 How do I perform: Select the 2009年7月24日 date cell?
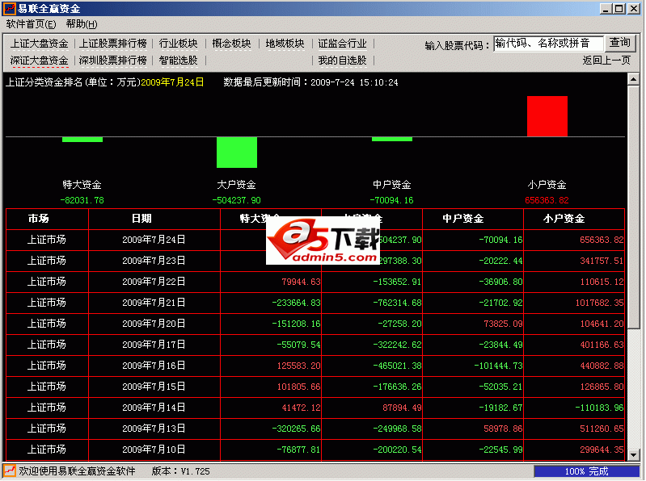pyautogui.click(x=154, y=240)
